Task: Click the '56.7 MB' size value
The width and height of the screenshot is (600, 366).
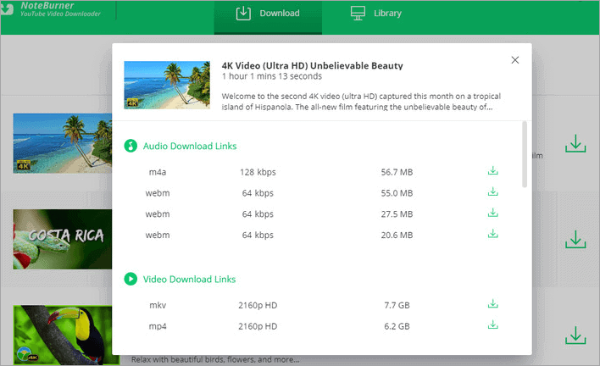Action: click(397, 172)
